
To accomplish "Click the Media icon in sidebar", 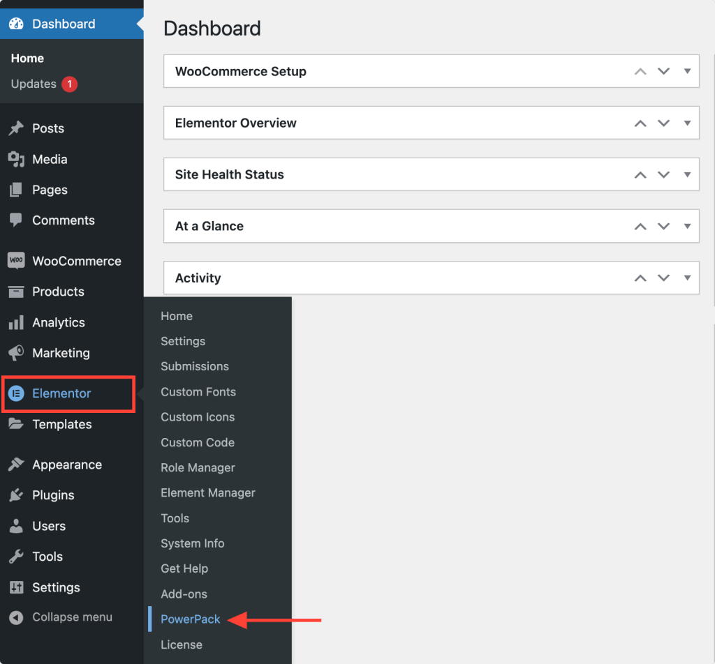I will (16, 159).
